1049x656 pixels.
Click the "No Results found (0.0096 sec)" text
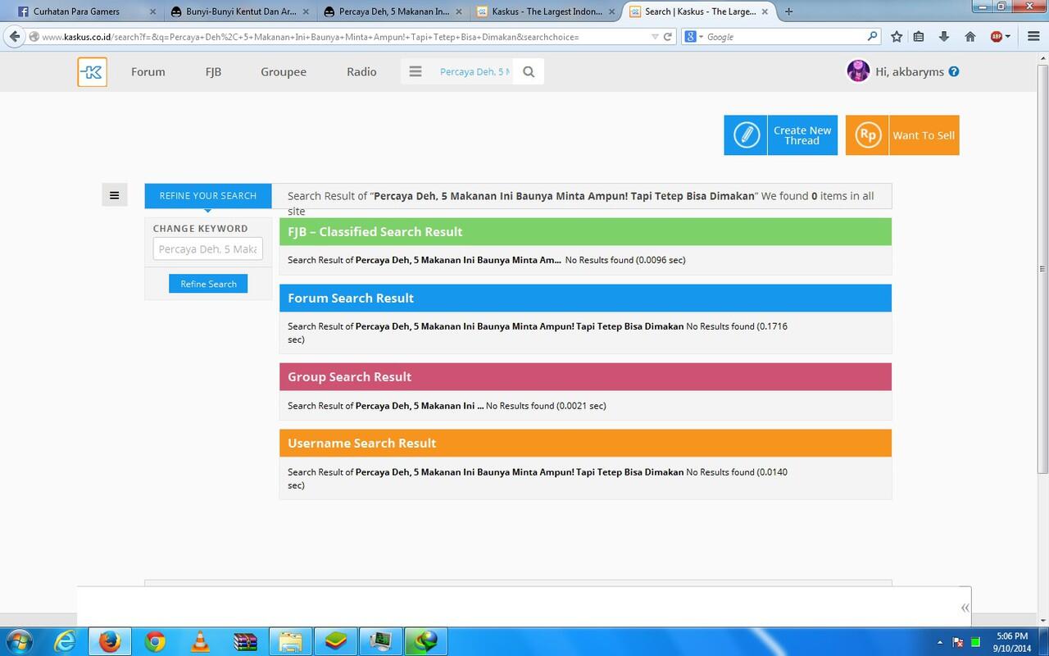click(x=625, y=260)
